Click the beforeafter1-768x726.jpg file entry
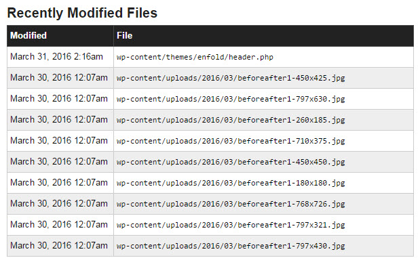Viewport: 420px width, 258px height. [231, 204]
